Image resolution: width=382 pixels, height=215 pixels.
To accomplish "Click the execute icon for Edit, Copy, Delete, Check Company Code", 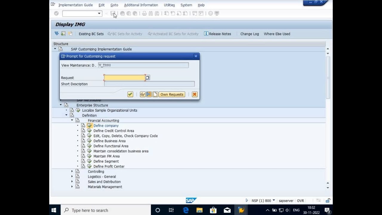I will point(89,136).
